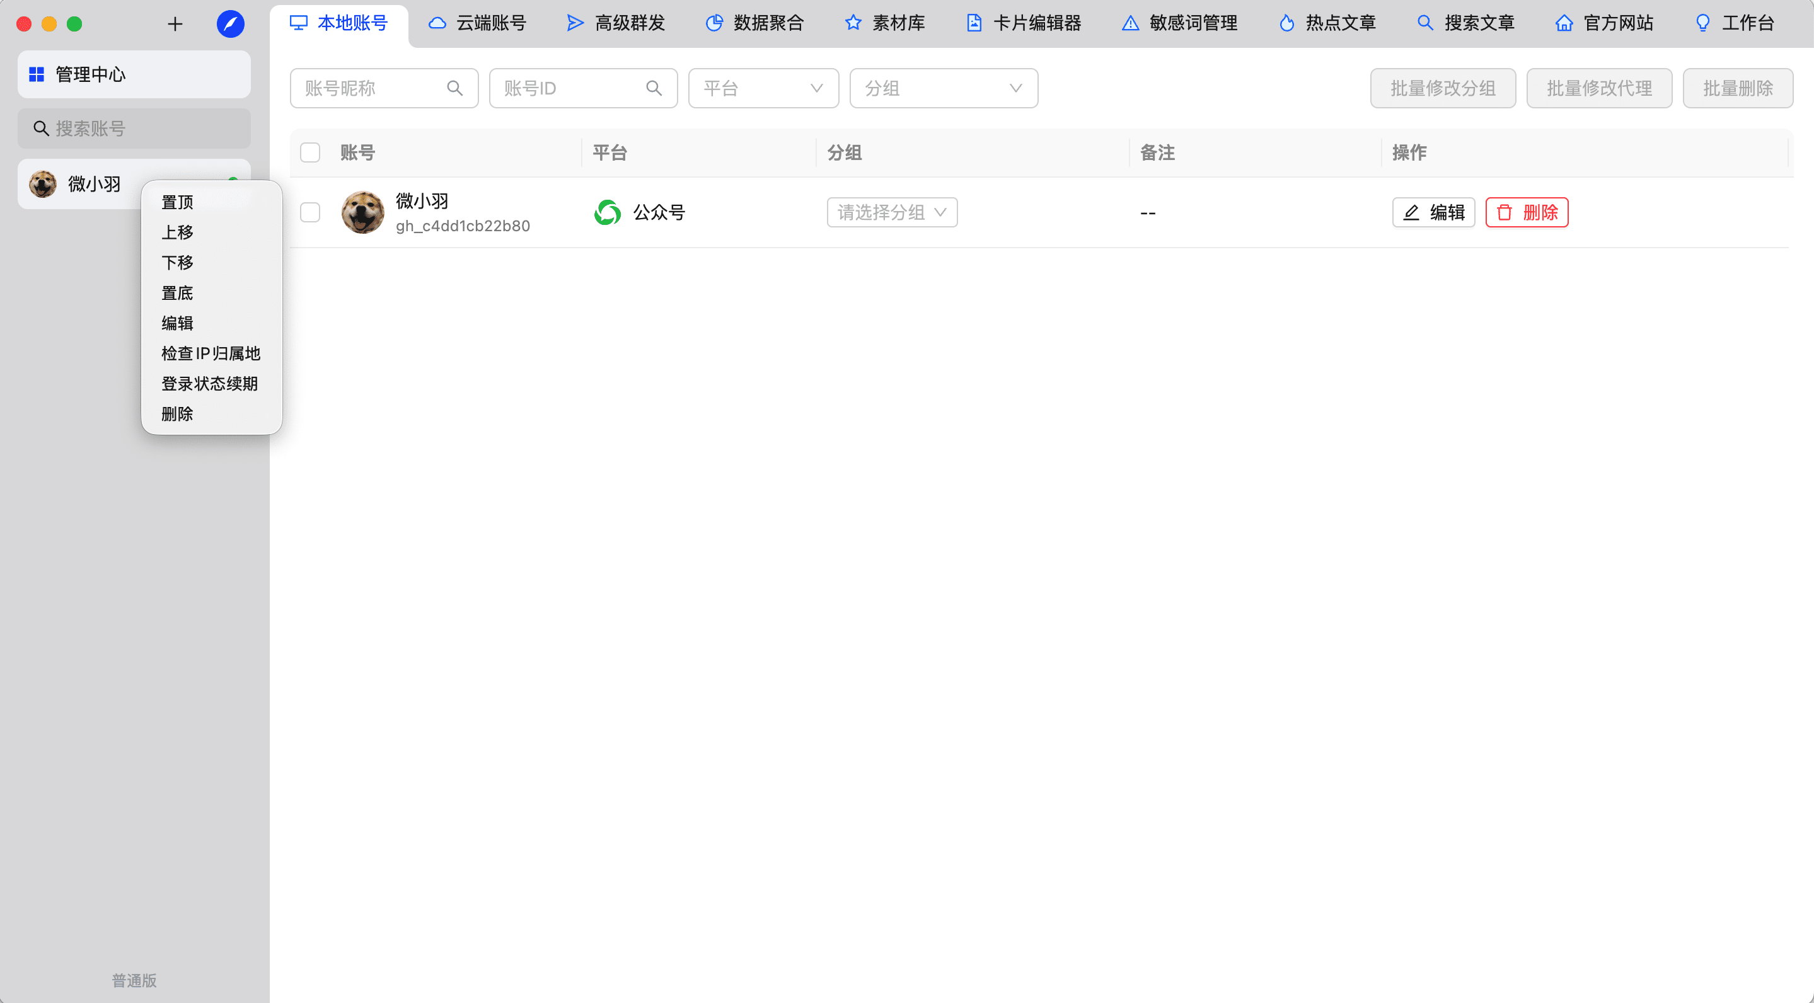Screen dimensions: 1814x1003
Task: Select 登录状态续期 in context menu
Action: click(x=209, y=384)
